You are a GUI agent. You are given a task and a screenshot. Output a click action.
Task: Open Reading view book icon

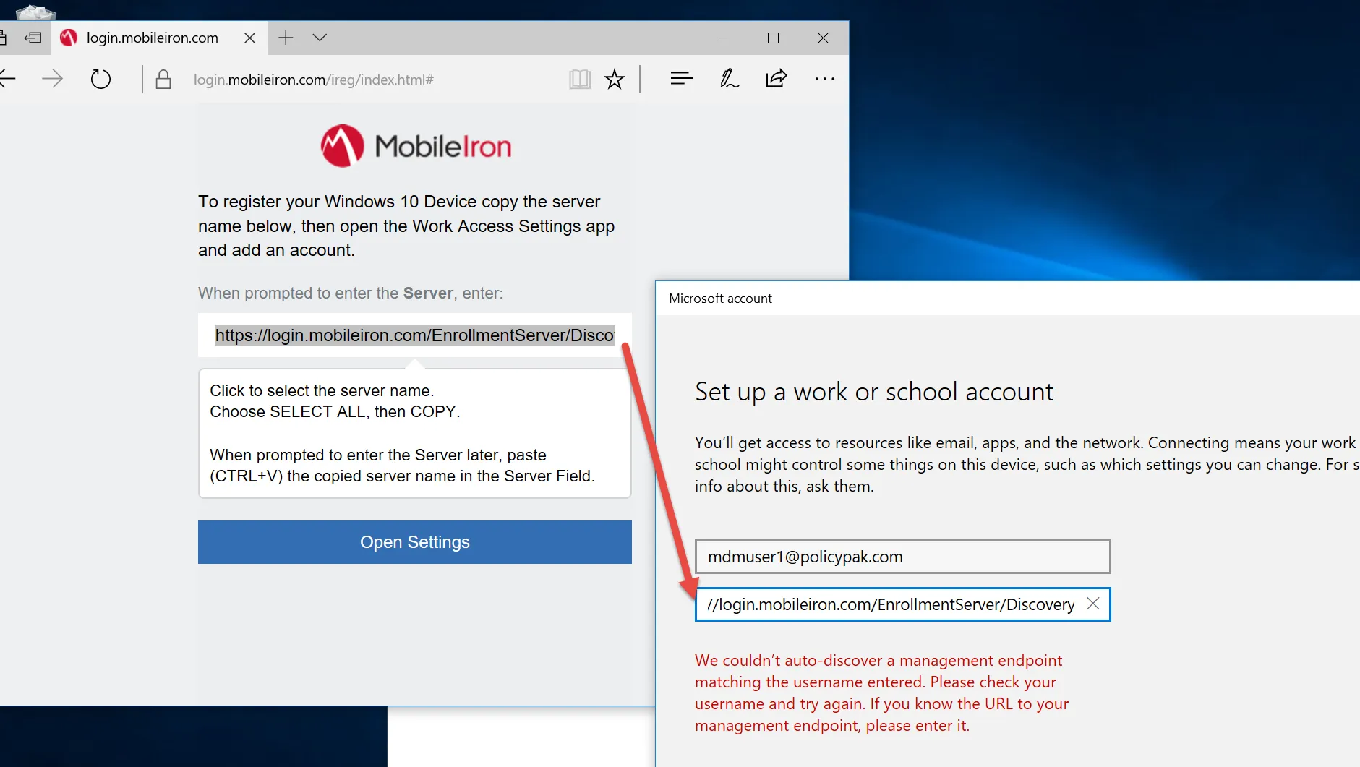(x=580, y=79)
